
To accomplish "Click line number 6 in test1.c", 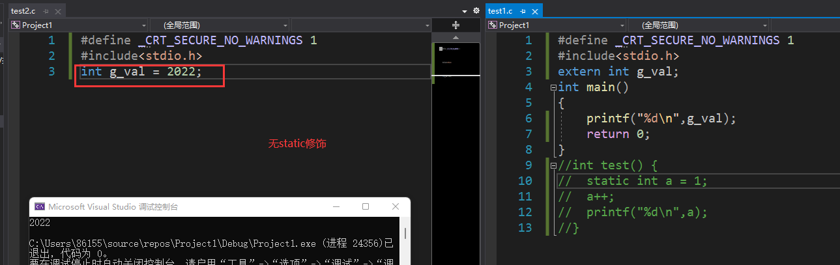I will point(529,119).
